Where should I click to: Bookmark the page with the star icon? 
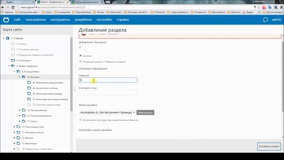[x=259, y=7]
